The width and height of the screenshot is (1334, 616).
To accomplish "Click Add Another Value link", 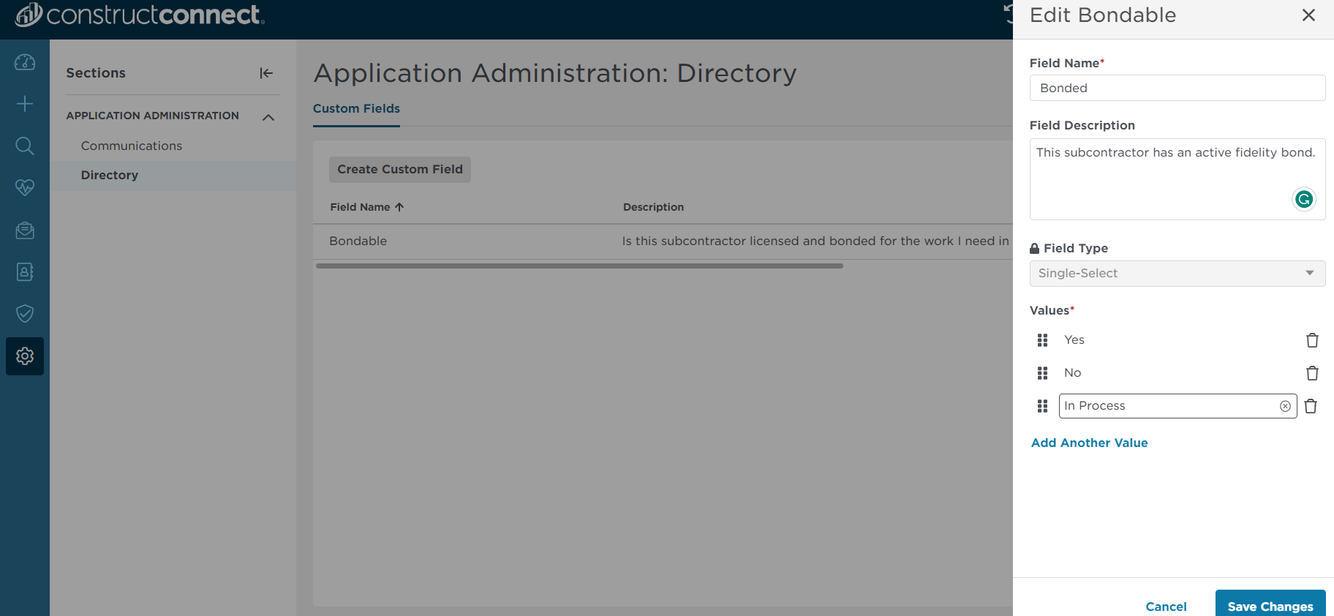I will (1089, 443).
